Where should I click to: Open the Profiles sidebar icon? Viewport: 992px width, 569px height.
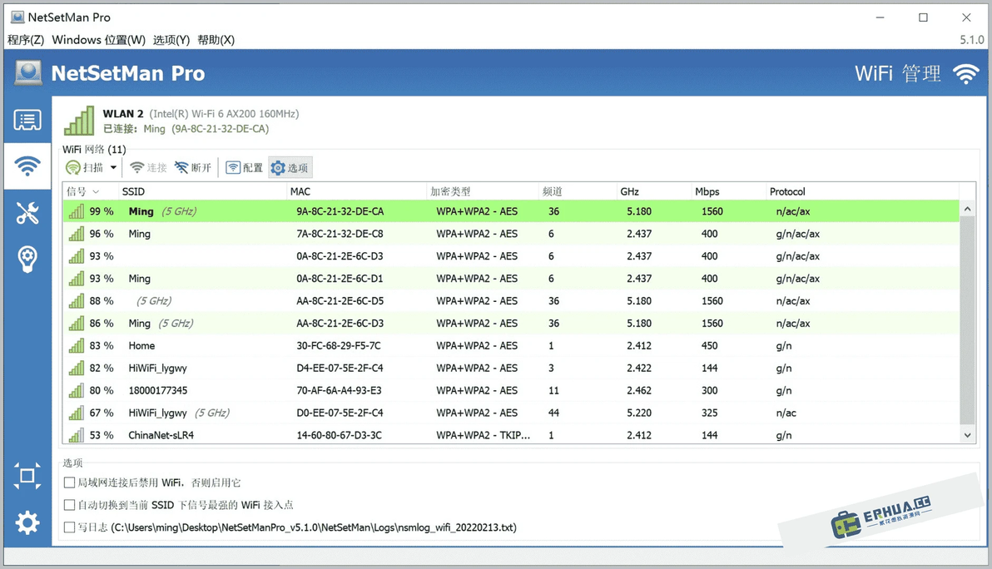tap(27, 120)
